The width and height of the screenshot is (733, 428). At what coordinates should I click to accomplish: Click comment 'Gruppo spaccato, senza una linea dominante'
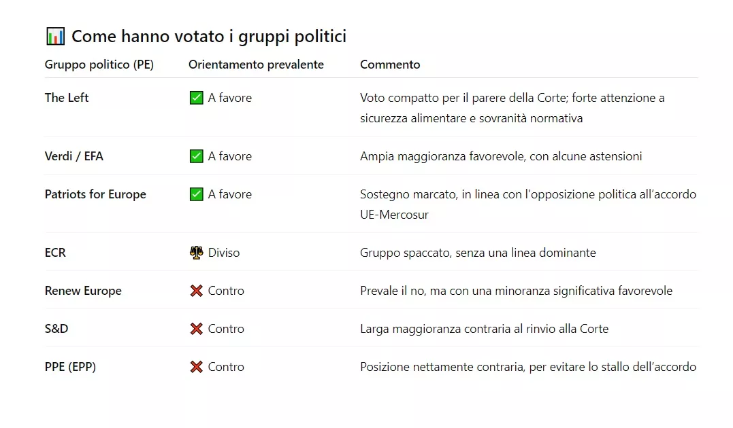pyautogui.click(x=478, y=253)
